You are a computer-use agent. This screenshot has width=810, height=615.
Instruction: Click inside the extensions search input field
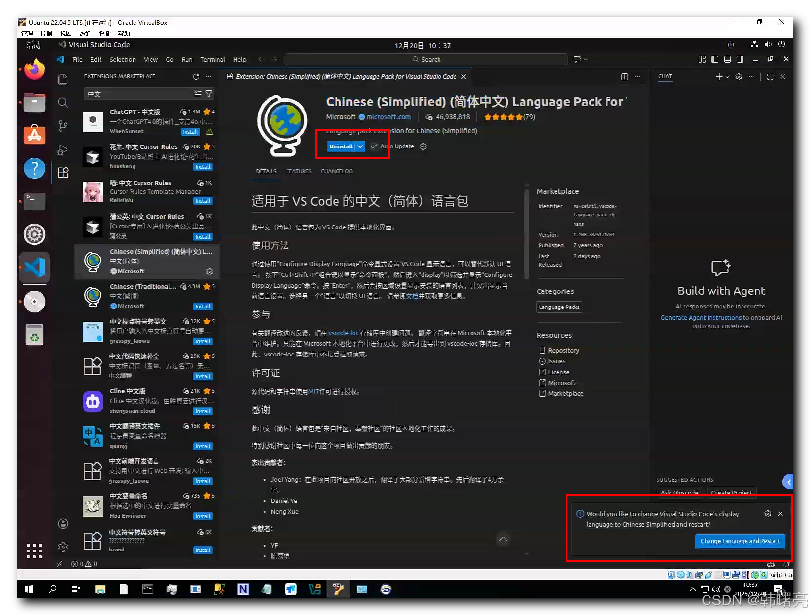[x=141, y=93]
